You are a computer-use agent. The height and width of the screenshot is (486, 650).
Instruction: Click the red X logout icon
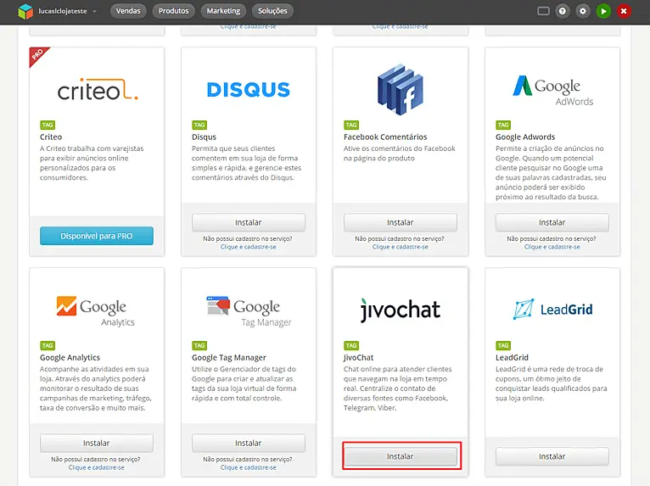pyautogui.click(x=625, y=11)
